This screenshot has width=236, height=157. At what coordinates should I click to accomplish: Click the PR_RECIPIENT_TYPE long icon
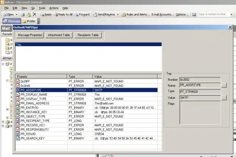18,121
